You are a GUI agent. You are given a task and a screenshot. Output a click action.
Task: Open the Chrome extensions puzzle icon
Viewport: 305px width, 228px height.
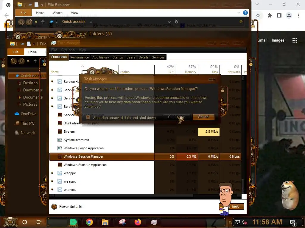coord(270,15)
